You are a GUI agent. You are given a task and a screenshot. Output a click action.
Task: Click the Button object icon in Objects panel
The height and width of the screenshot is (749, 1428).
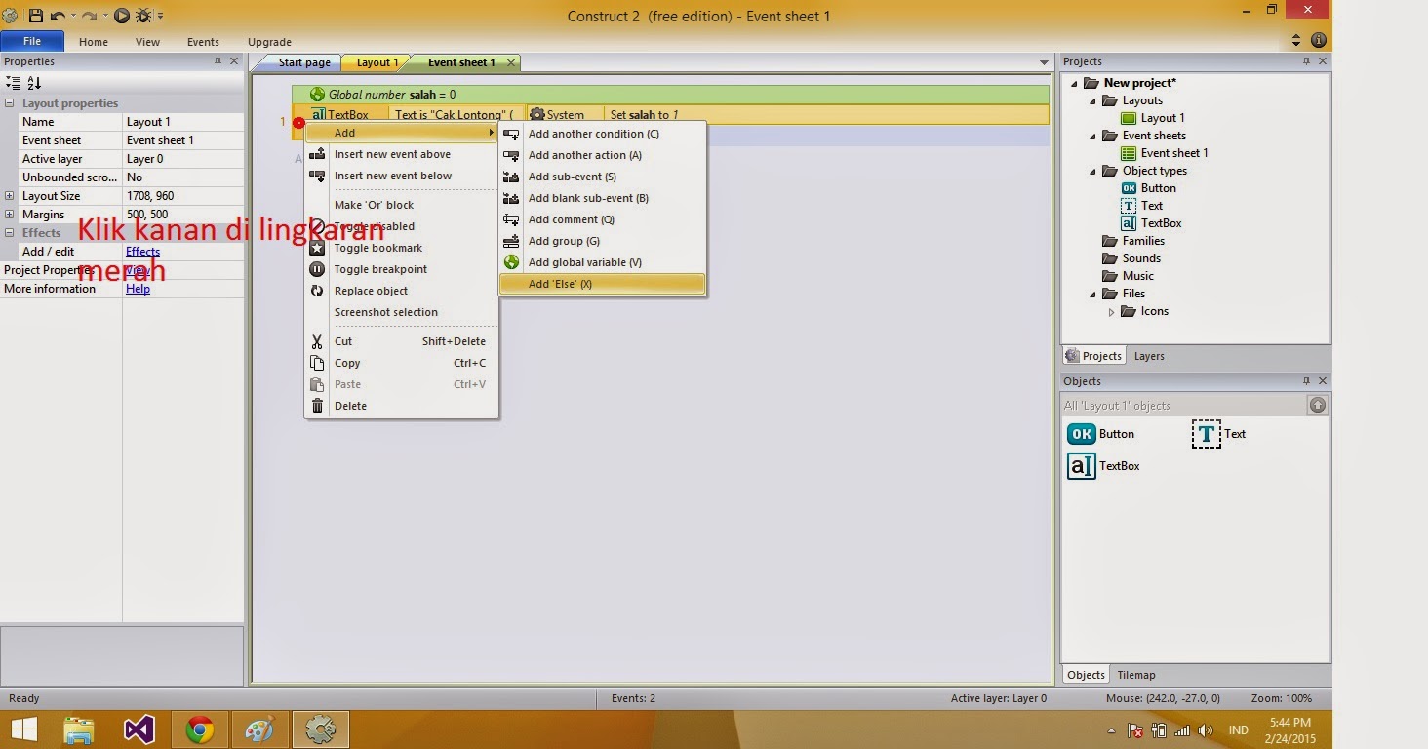(x=1082, y=434)
